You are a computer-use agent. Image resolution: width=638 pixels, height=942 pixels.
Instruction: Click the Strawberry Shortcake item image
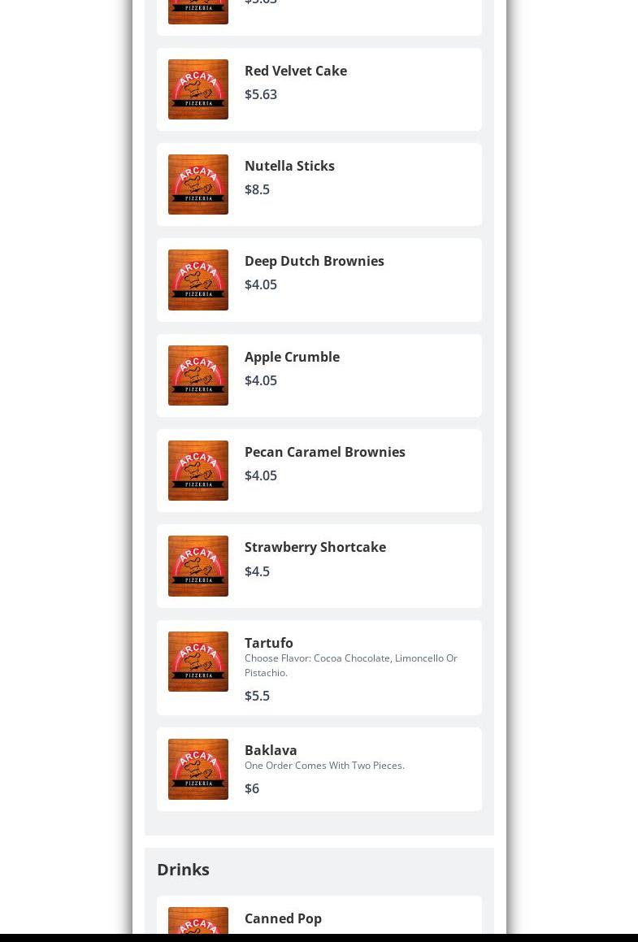198,566
